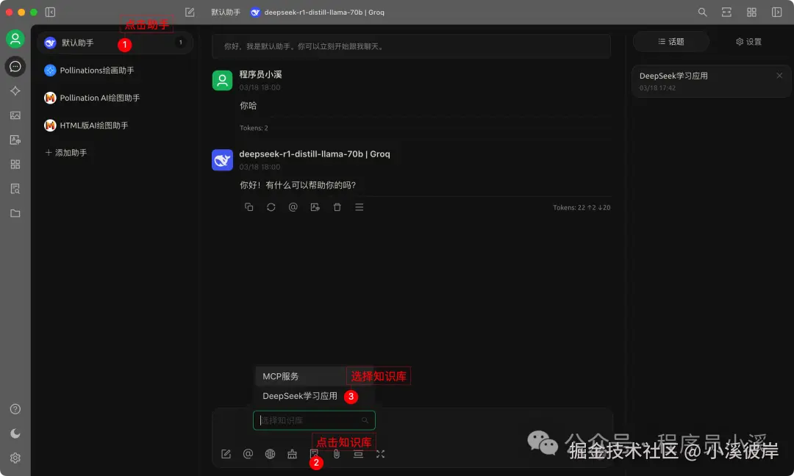This screenshot has width=794, height=476.
Task: Open the more menu icon under reply
Action: pos(359,207)
